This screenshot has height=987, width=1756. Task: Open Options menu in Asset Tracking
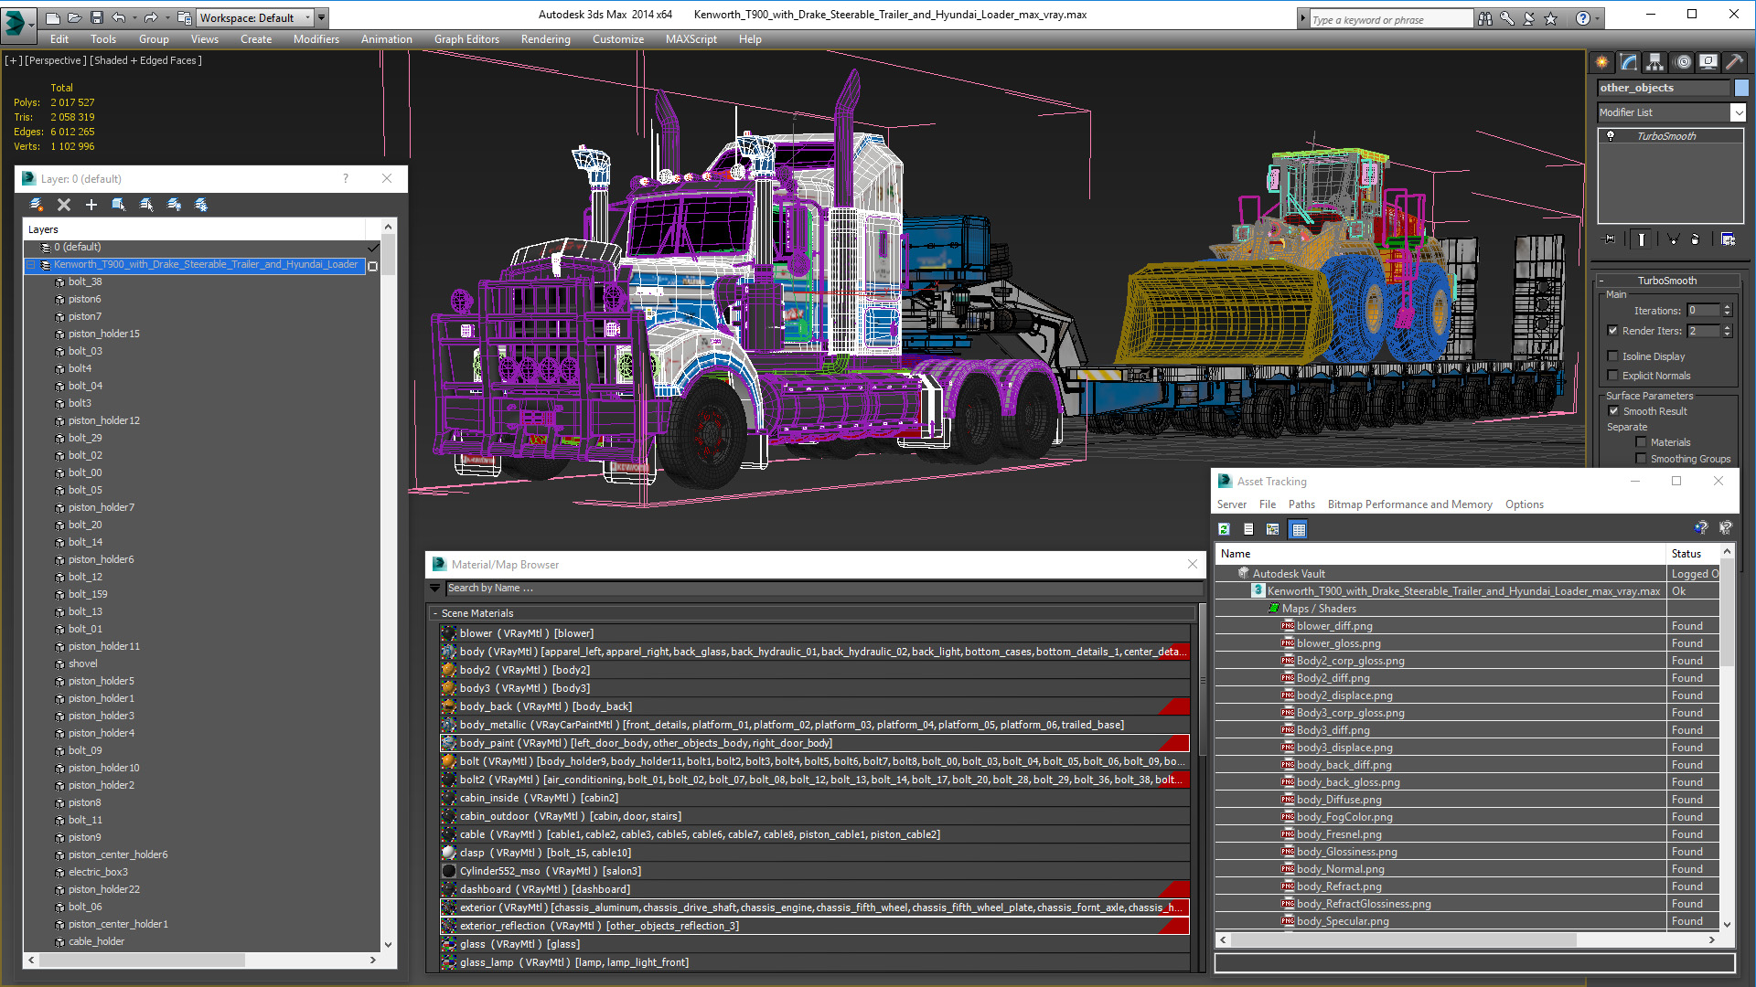click(x=1524, y=504)
